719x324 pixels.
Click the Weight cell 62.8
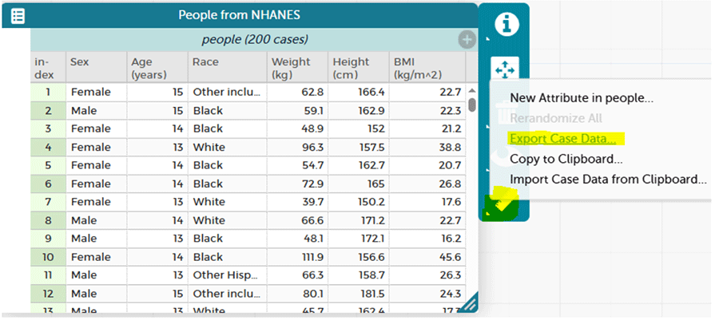click(298, 92)
